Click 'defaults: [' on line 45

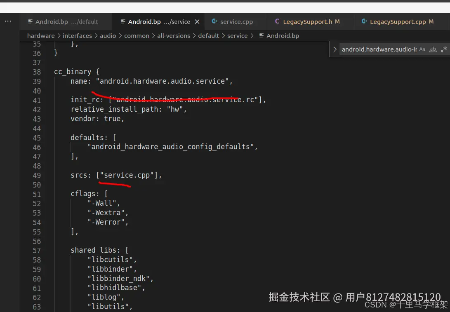point(93,138)
